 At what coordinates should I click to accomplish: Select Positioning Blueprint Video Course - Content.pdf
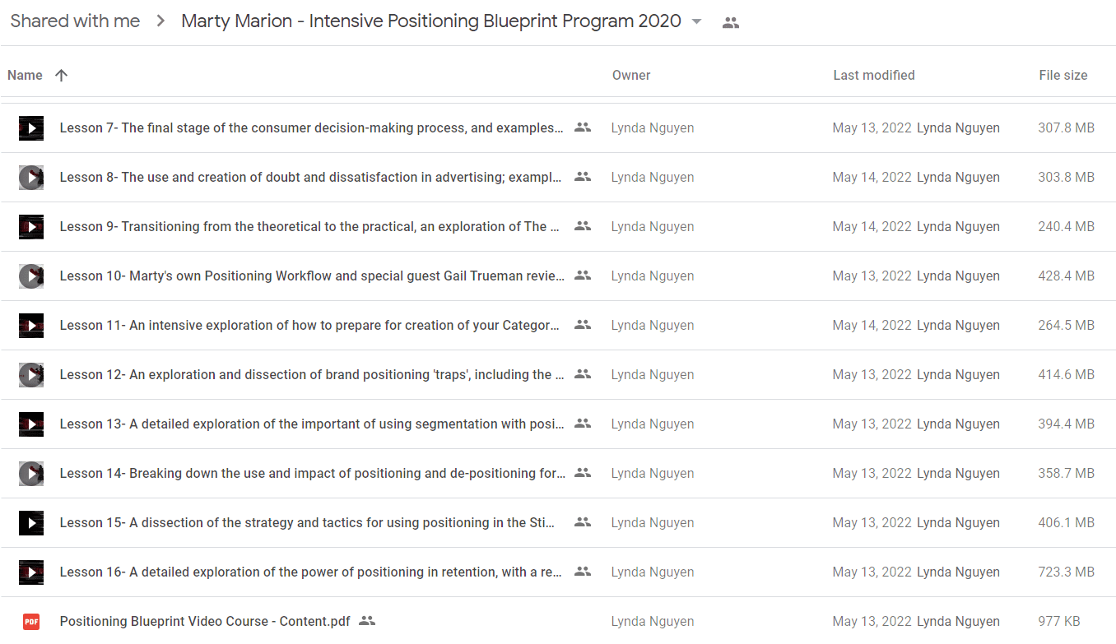[205, 621]
